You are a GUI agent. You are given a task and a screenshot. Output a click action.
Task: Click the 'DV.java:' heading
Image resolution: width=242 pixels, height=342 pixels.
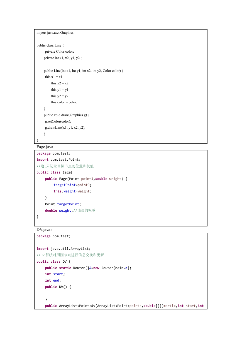click(44, 229)
